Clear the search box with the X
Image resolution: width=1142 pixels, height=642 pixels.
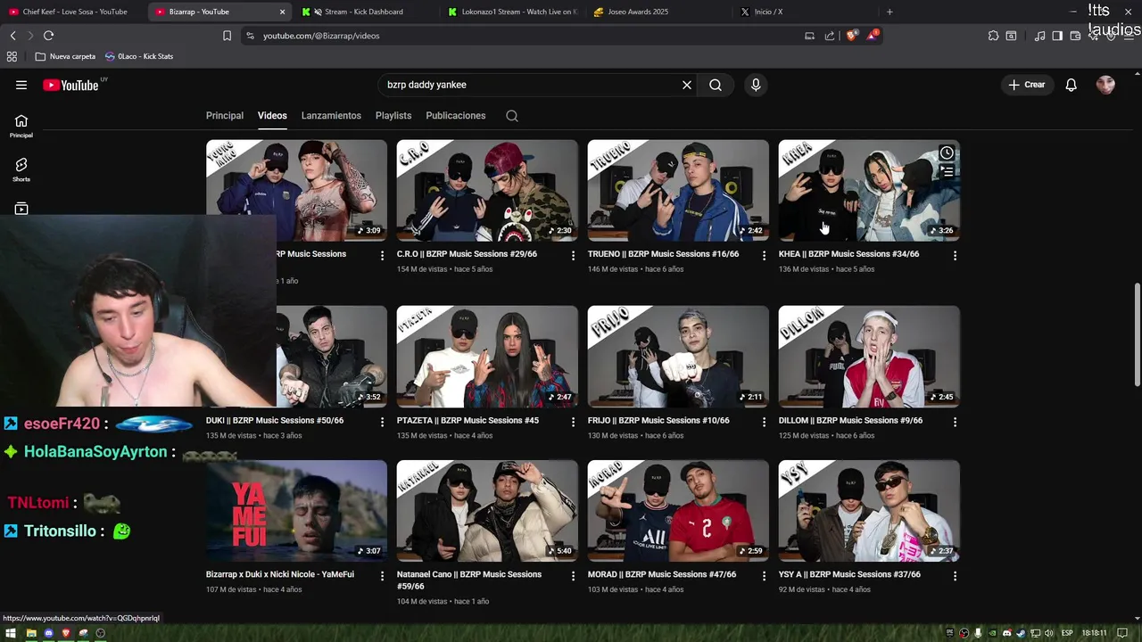click(687, 85)
